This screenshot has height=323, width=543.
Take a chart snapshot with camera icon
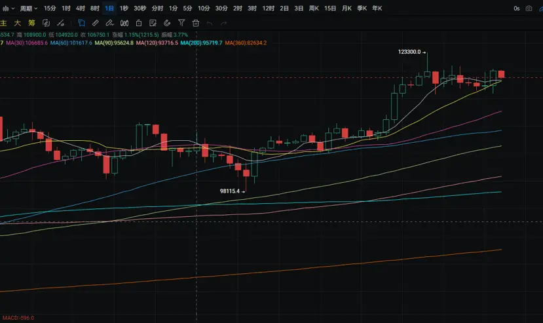click(529, 9)
